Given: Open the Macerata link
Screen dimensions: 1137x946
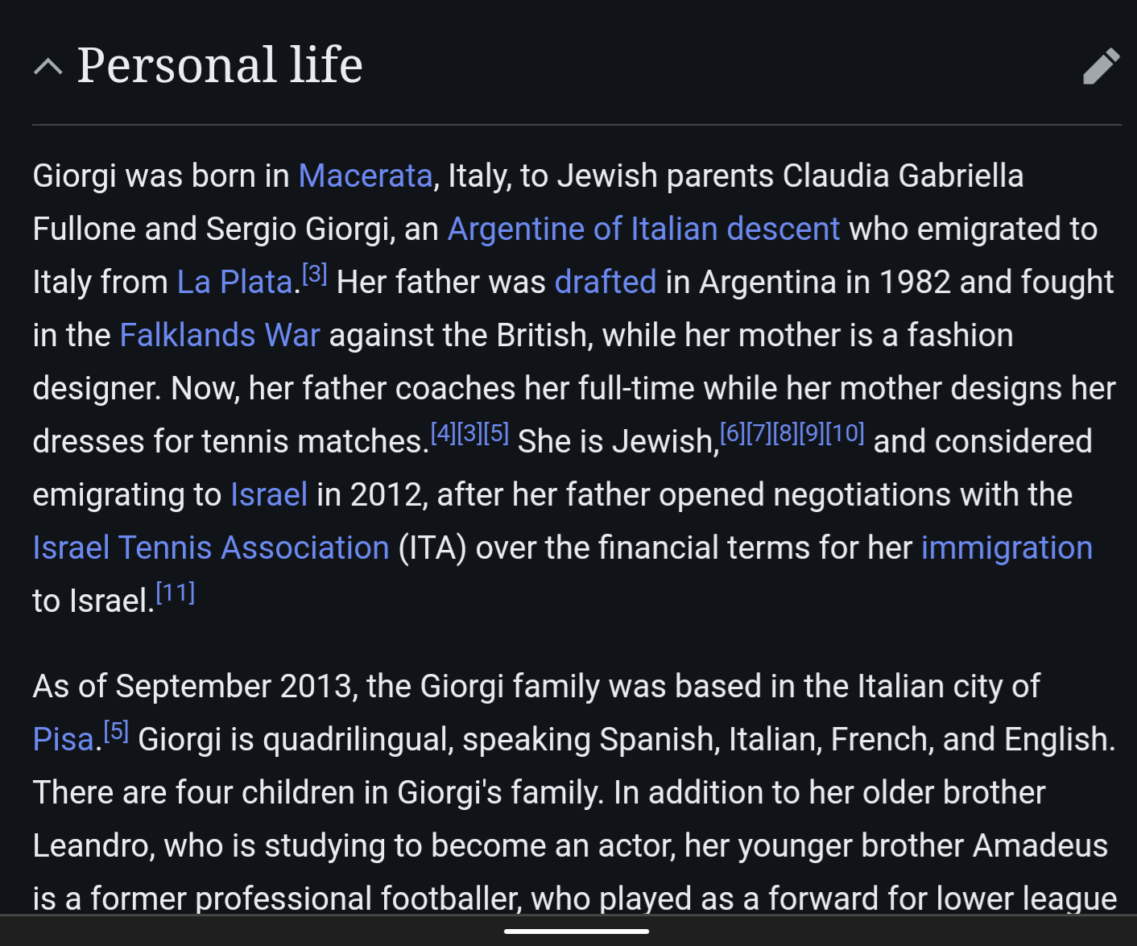Looking at the screenshot, I should click(x=366, y=176).
